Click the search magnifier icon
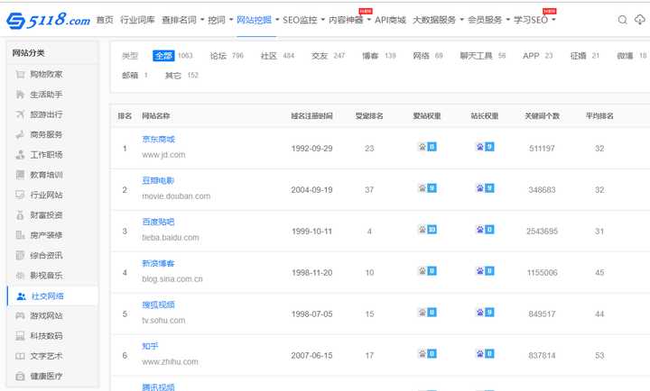Image resolution: width=650 pixels, height=391 pixels. coord(623,20)
